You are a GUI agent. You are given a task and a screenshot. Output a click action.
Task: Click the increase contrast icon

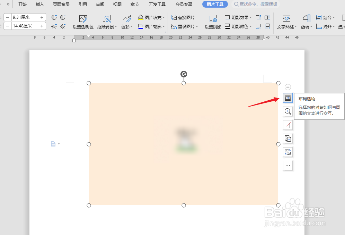(54, 17)
